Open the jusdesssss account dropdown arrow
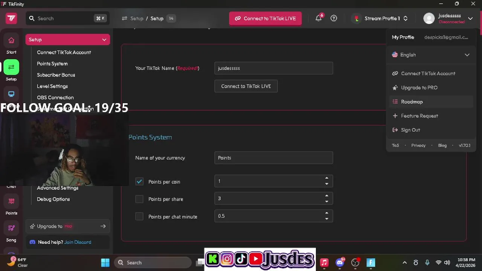Image resolution: width=482 pixels, height=271 pixels. tap(470, 18)
